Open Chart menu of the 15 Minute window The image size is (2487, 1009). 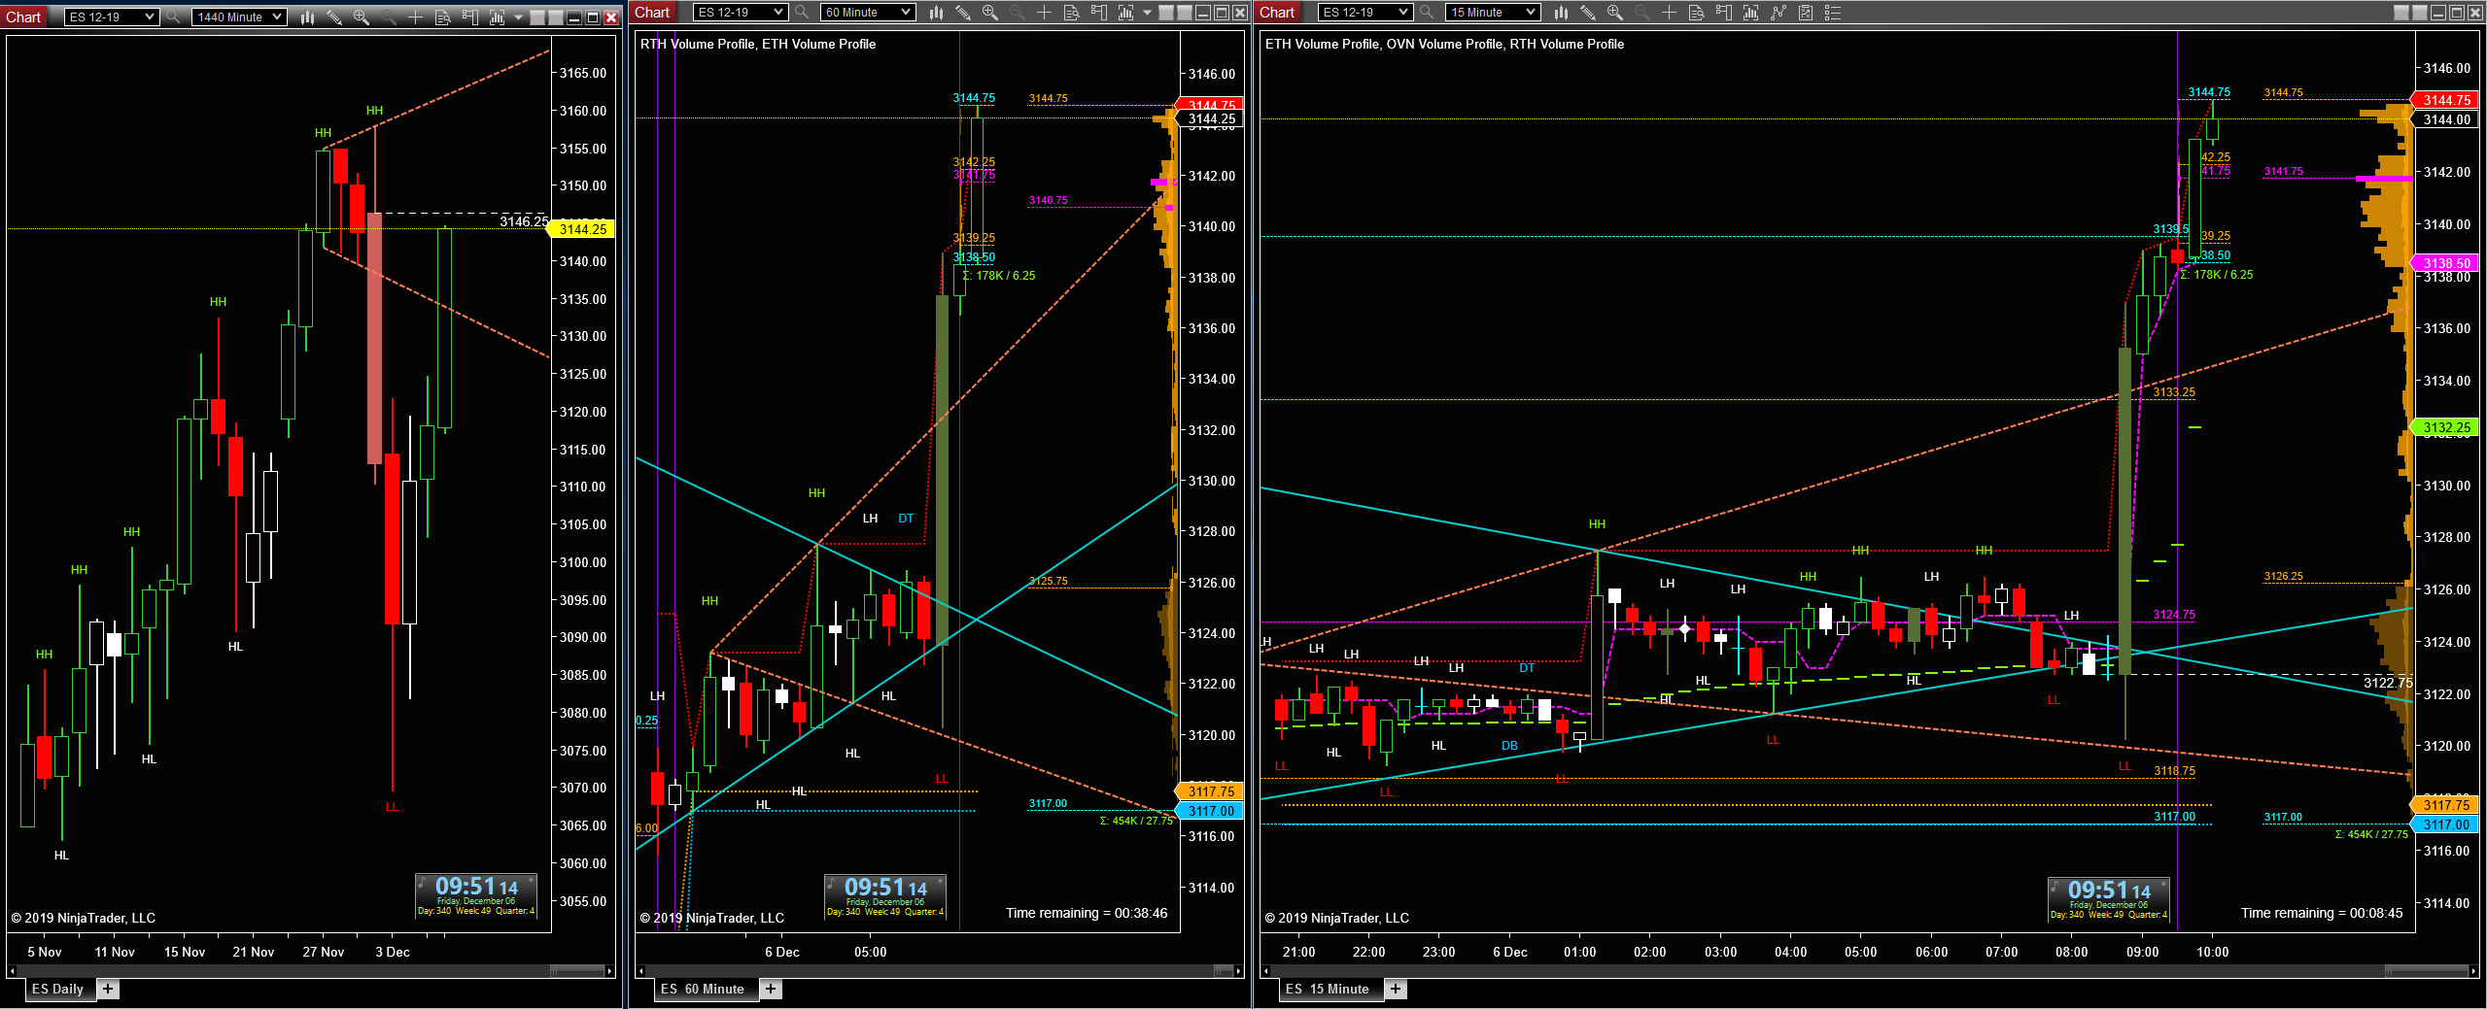(1277, 13)
